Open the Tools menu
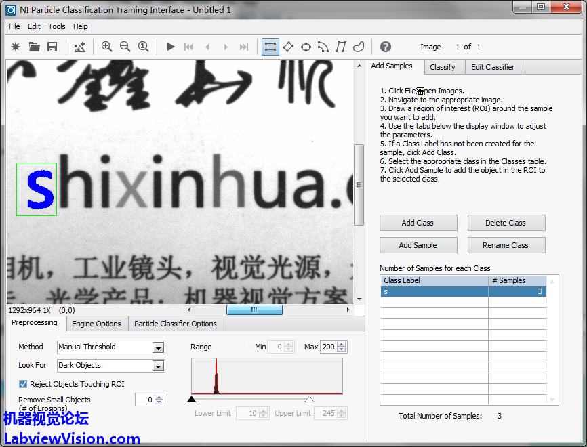This screenshot has width=587, height=447. point(57,26)
